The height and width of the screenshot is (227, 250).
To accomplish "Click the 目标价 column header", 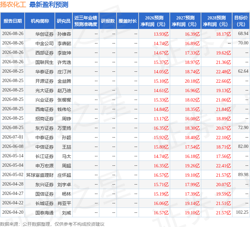I will 241,21.
